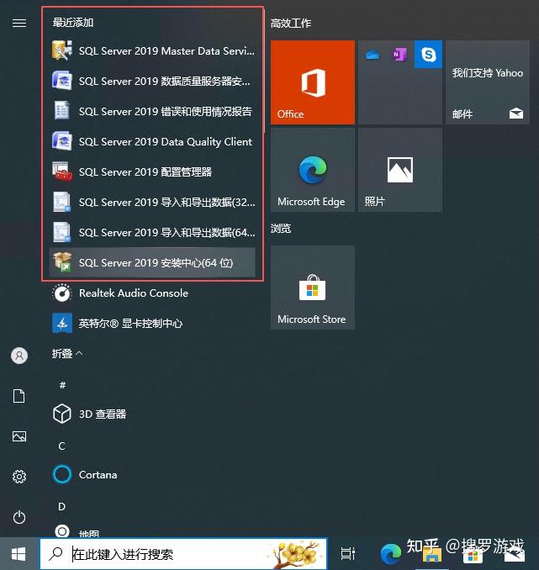Open the 邮件 Yahoo mail tile
The height and width of the screenshot is (570, 539).
coord(488,82)
